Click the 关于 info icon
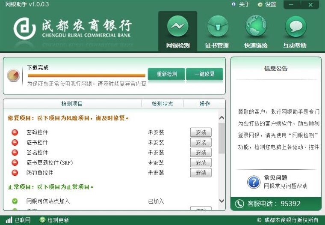The width and height of the screenshot is (325, 225). pos(233,4)
